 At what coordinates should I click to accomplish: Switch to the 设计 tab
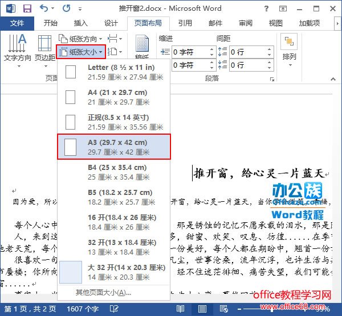click(111, 23)
